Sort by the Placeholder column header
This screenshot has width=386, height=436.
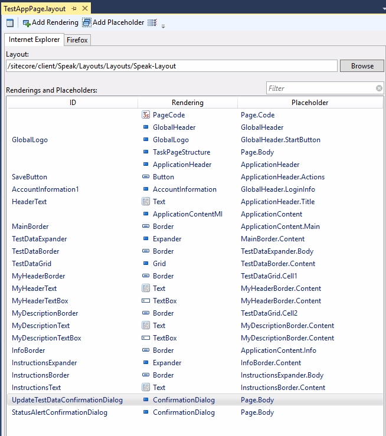click(x=310, y=103)
